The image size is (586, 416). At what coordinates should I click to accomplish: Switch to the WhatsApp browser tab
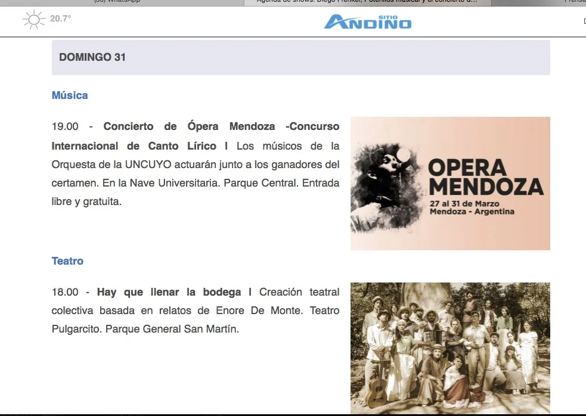pyautogui.click(x=122, y=2)
